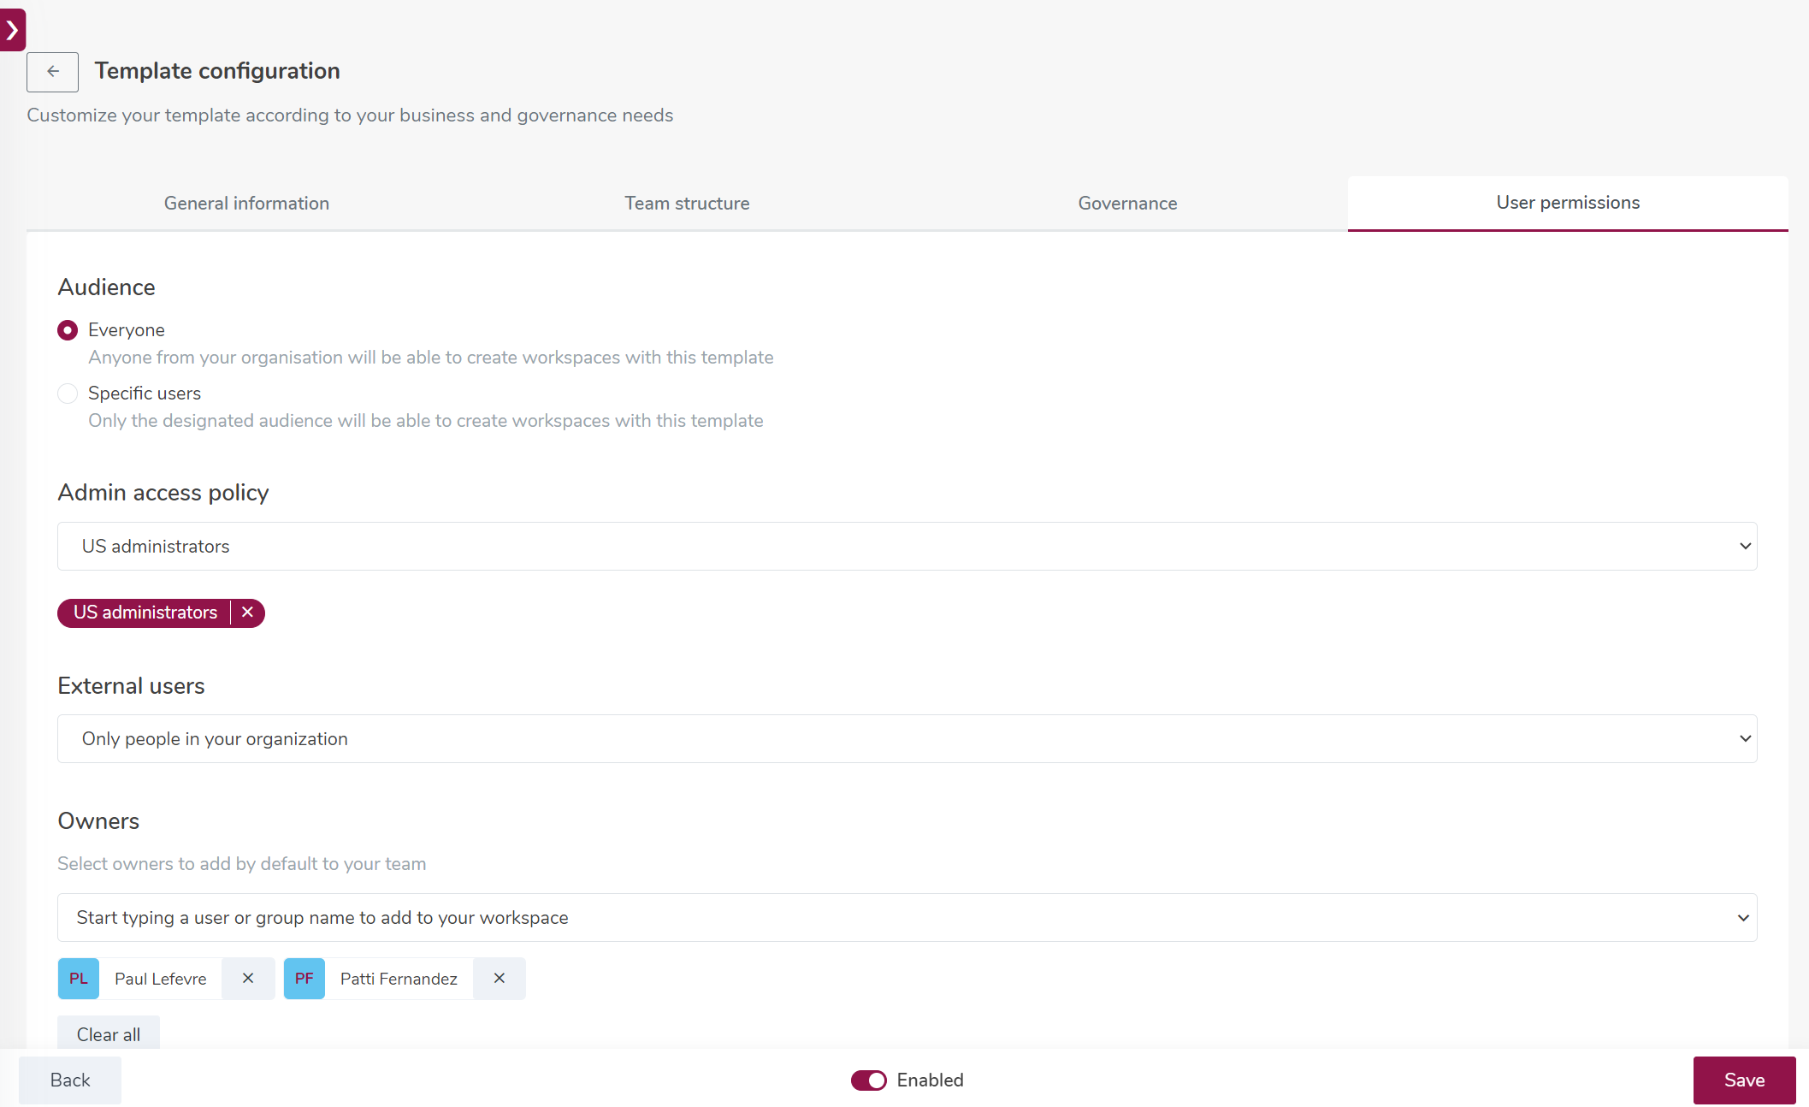Switch to the General information tab

(x=246, y=204)
